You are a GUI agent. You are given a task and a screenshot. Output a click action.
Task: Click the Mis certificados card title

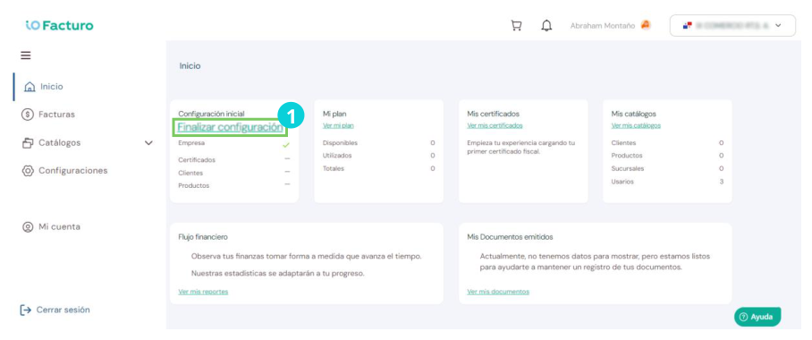click(x=493, y=114)
